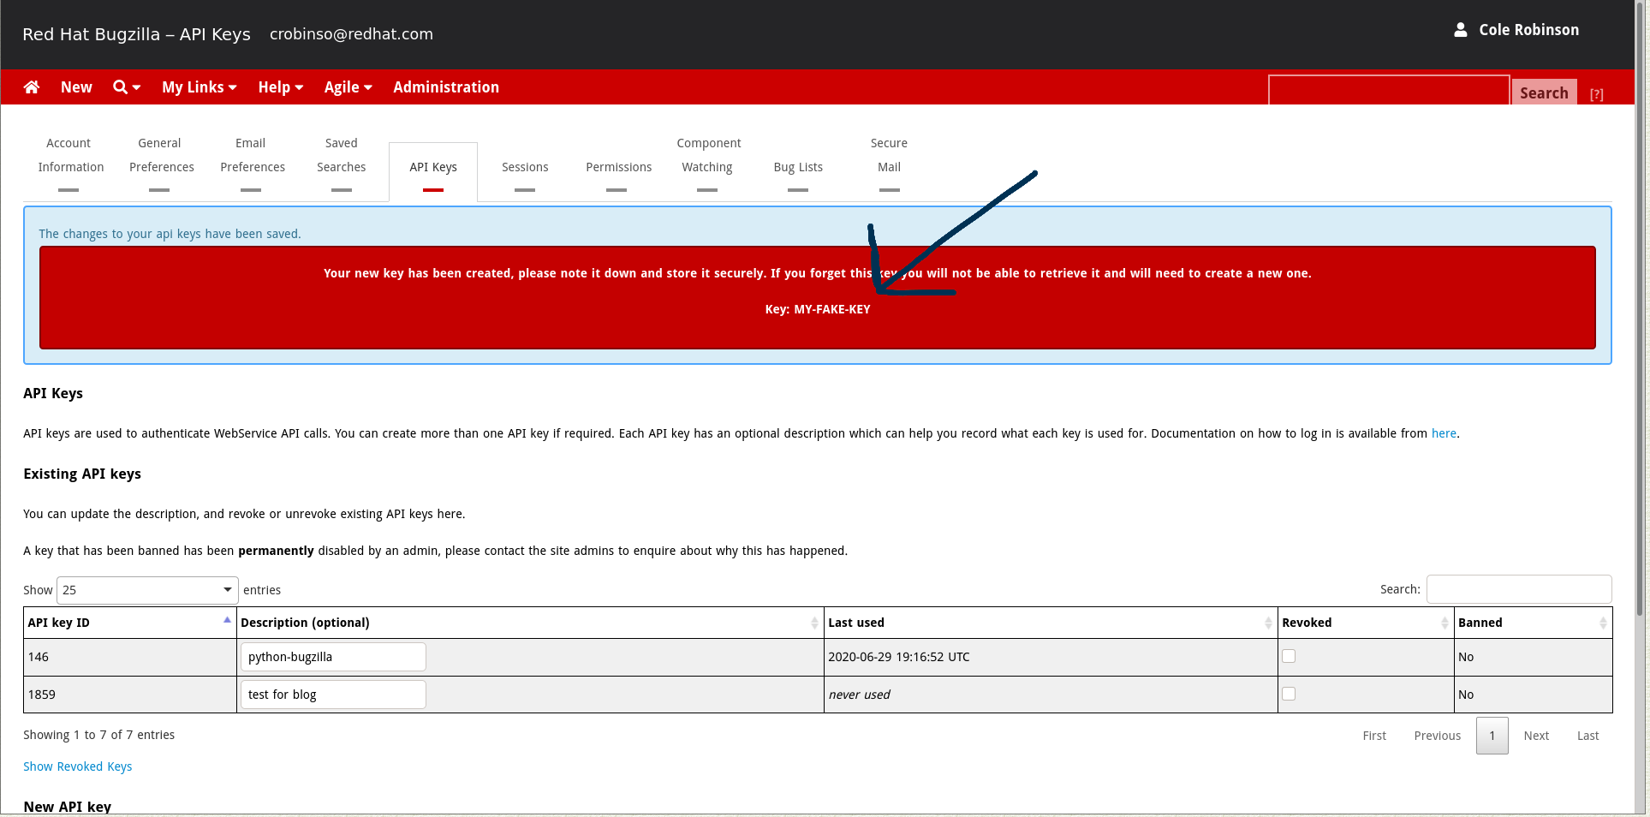Edit the python-bugzilla description field
Screen dimensions: 1650x817
click(333, 657)
